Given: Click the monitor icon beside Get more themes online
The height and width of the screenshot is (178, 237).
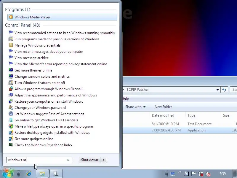Looking at the screenshot, I should coord(11,70).
